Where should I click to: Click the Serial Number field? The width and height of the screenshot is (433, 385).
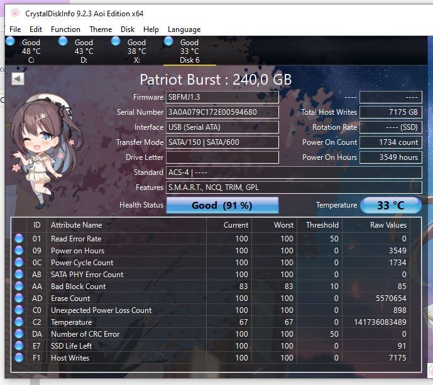(x=222, y=112)
